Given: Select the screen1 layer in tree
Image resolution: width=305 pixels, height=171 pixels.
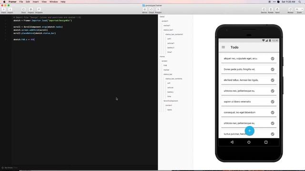Looking at the screenshot, I should tap(165, 21).
